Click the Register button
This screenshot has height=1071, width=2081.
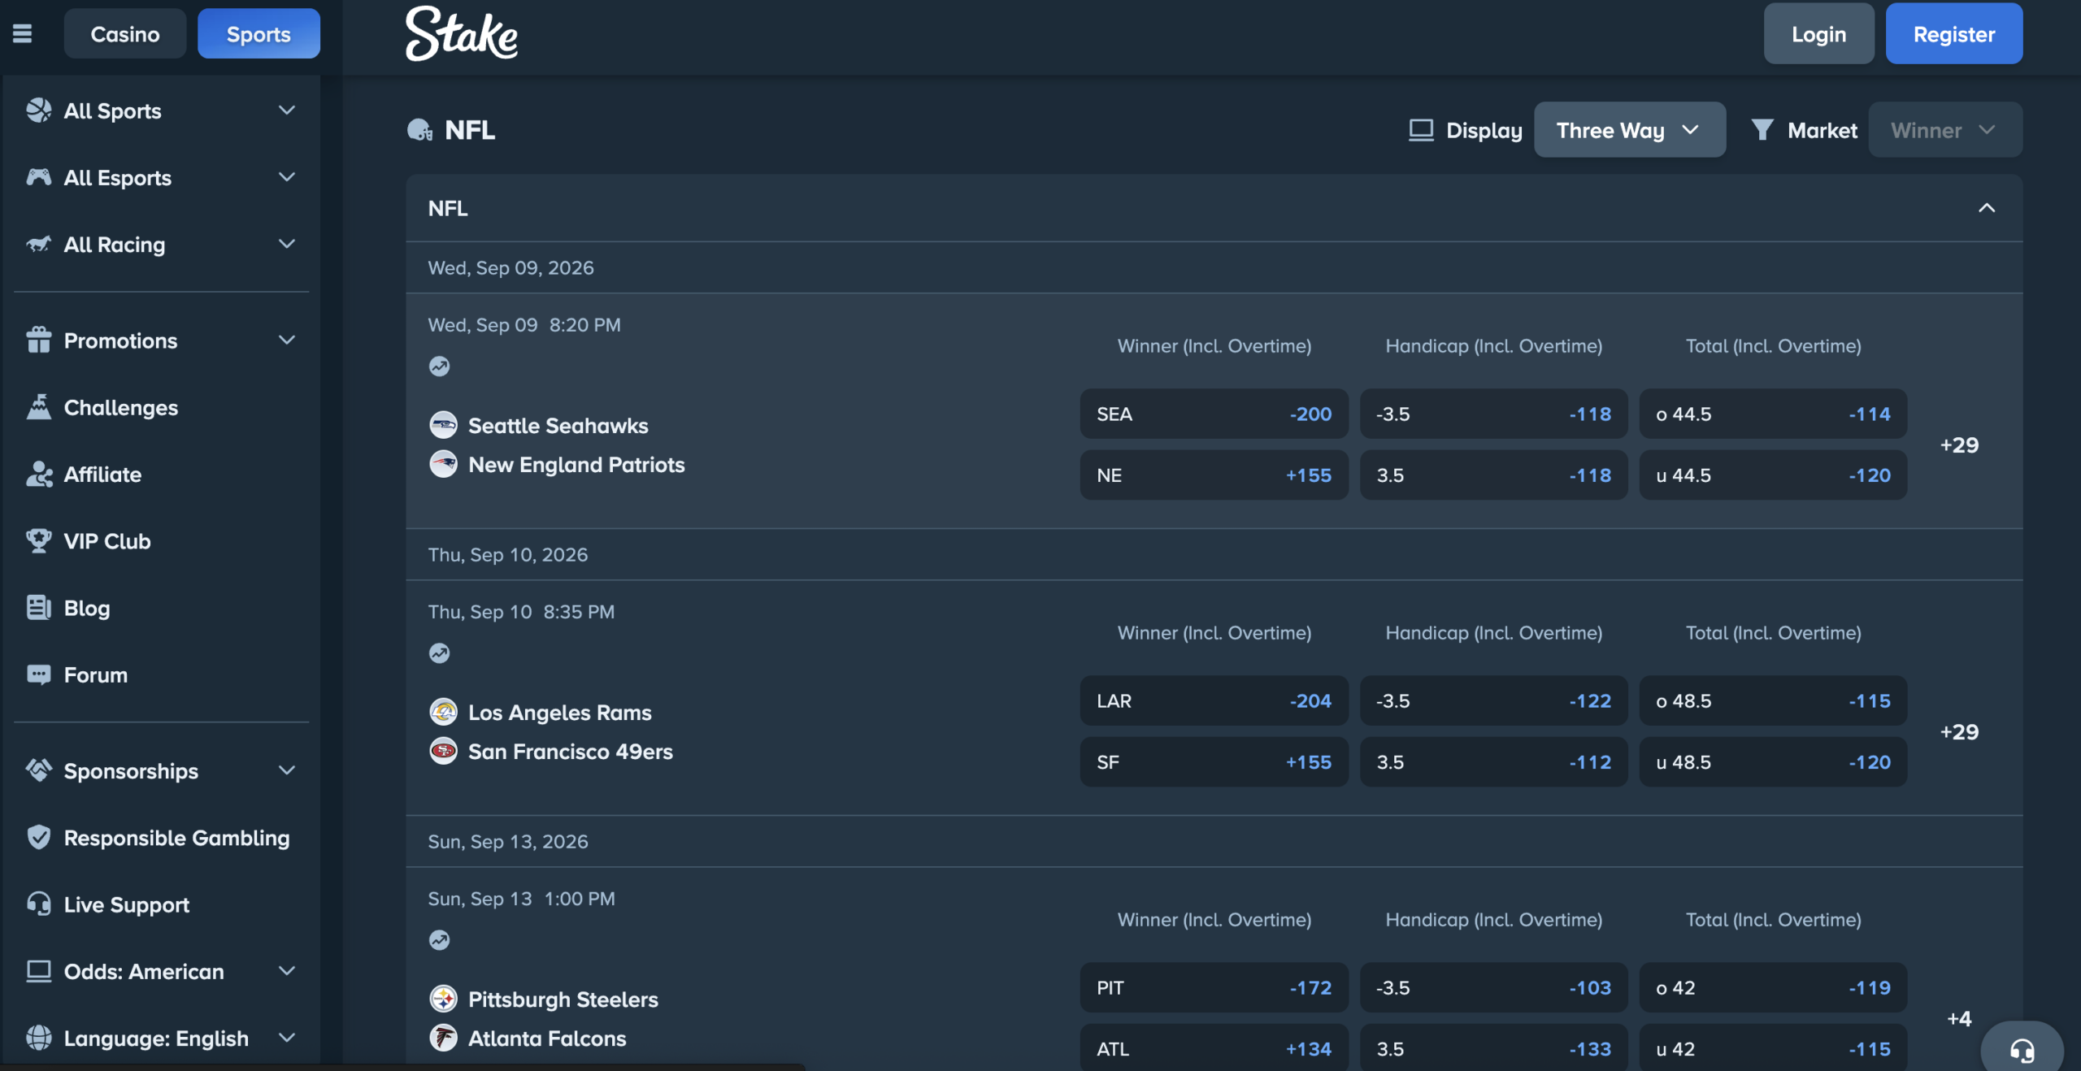pos(1953,33)
